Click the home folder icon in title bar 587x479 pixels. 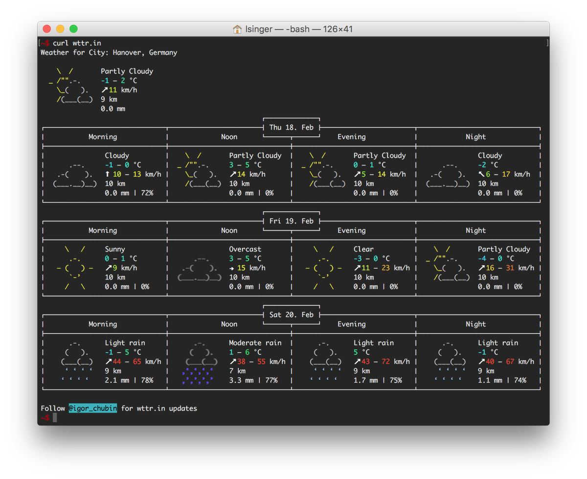pyautogui.click(x=237, y=29)
